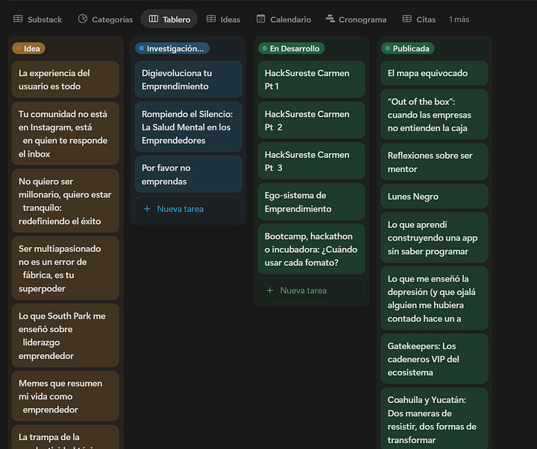Click the pie chart icon beside Categorías

83,19
